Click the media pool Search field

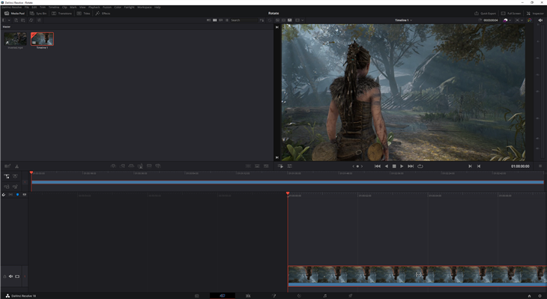point(244,20)
